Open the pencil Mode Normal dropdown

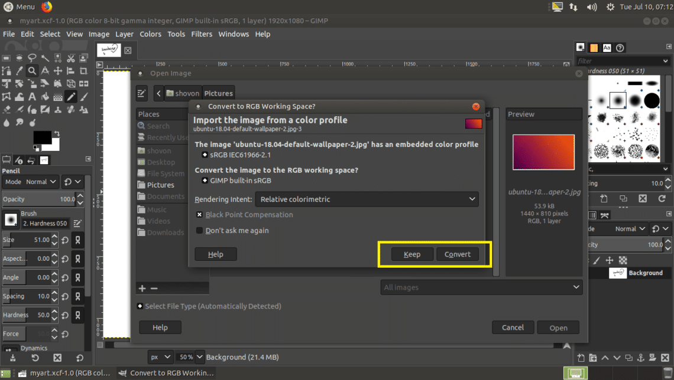pyautogui.click(x=40, y=182)
